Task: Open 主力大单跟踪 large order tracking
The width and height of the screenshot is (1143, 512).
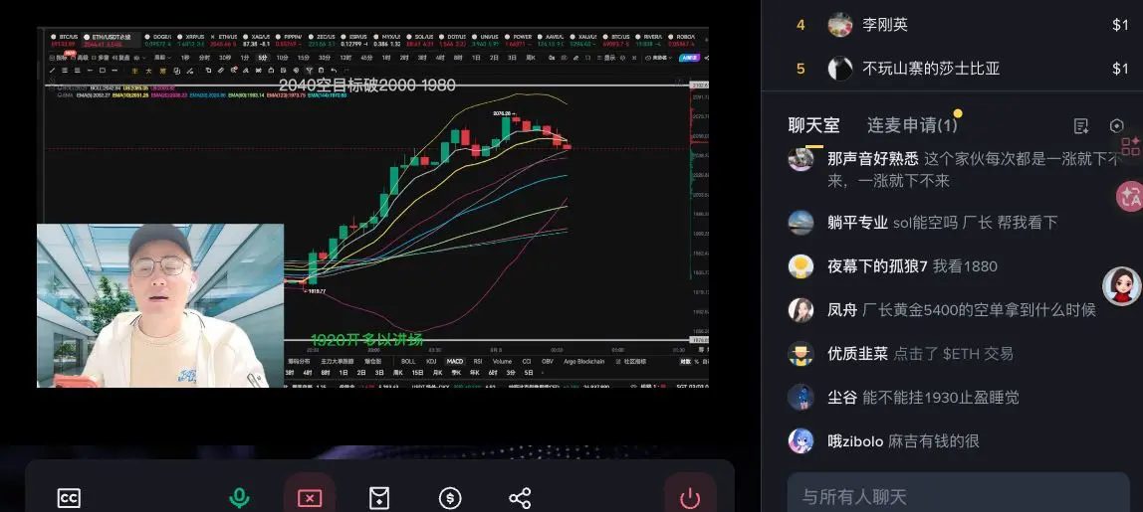Action: (x=337, y=361)
